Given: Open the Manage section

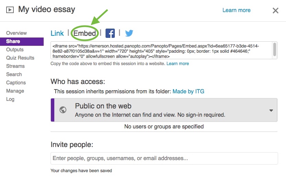Looking at the screenshot, I should 15,91.
